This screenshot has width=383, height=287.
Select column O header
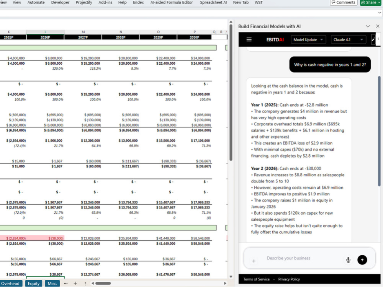coord(158,32)
